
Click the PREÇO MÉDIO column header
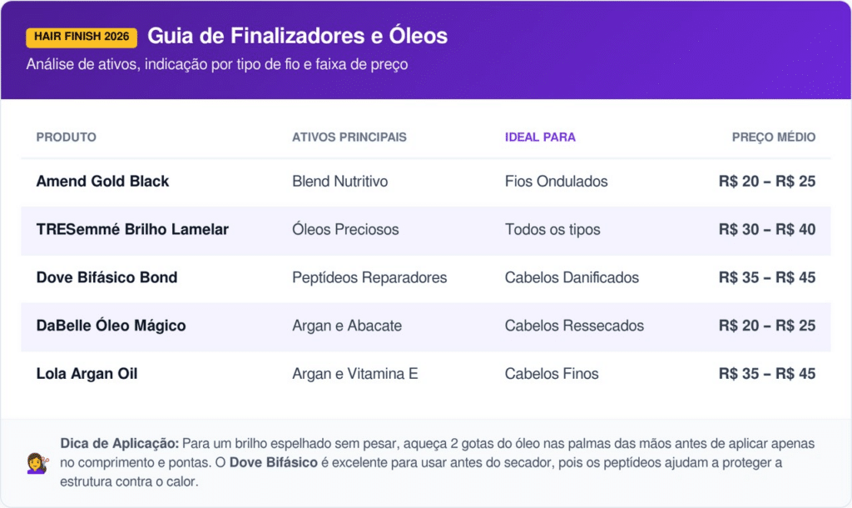[x=774, y=137]
